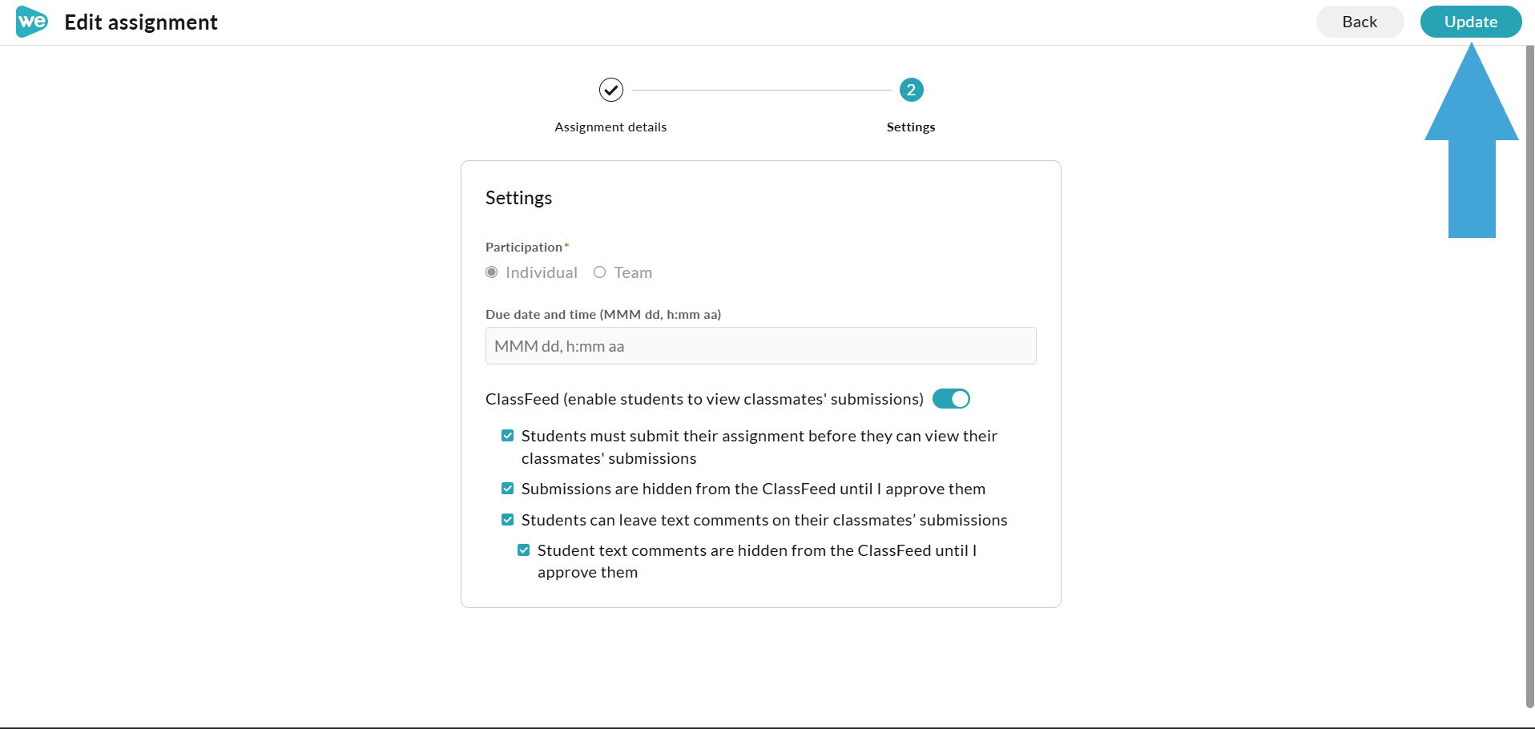Click the step 2 Settings circle icon
This screenshot has height=729, width=1535.
(x=911, y=90)
